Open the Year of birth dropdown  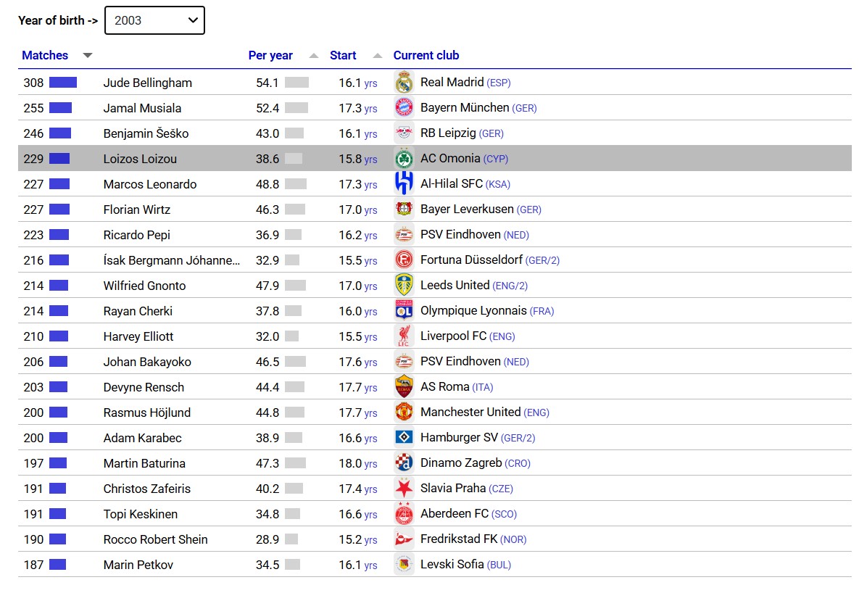coord(154,20)
